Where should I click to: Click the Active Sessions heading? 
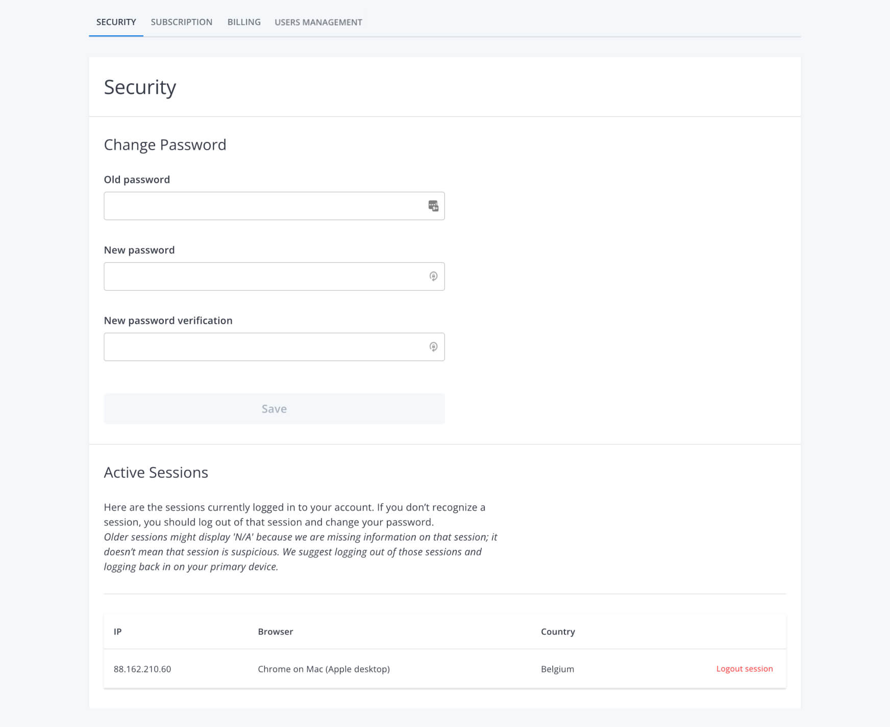pyautogui.click(x=156, y=472)
